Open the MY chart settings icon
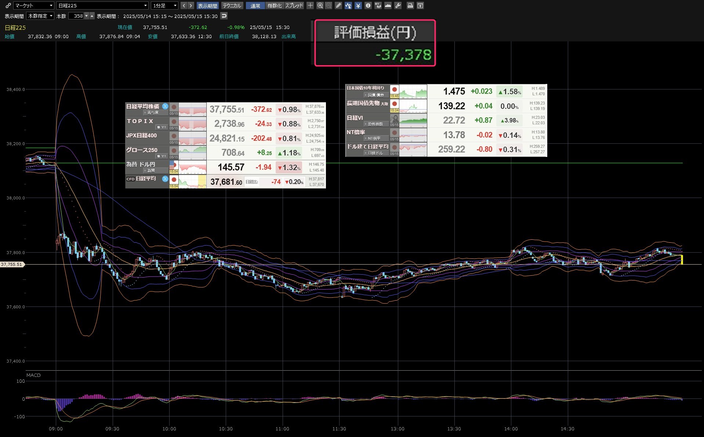Image resolution: width=704 pixels, height=437 pixels. click(x=378, y=5)
